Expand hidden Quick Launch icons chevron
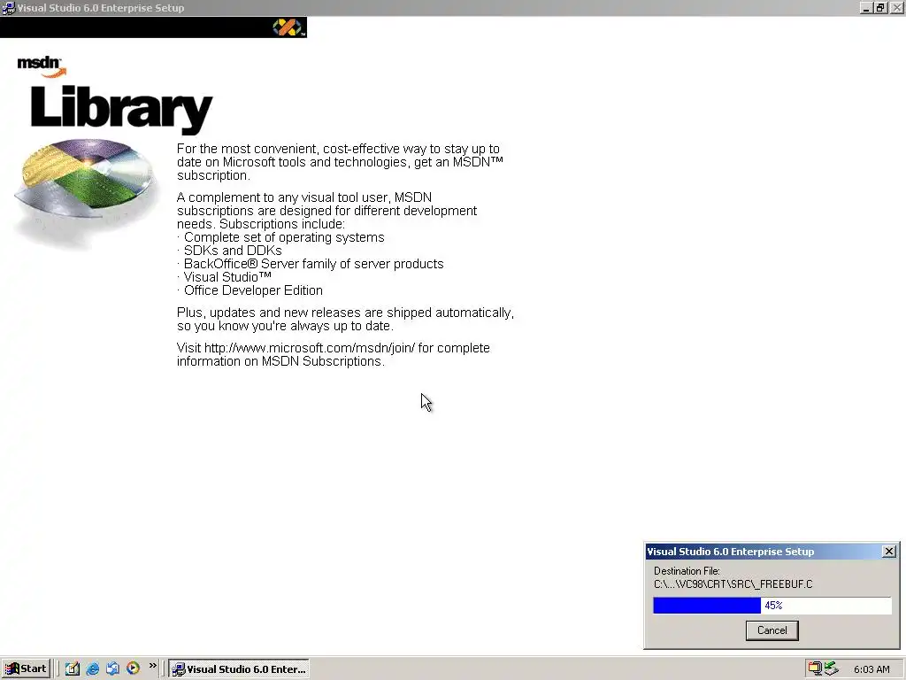The width and height of the screenshot is (906, 680). [x=152, y=666]
